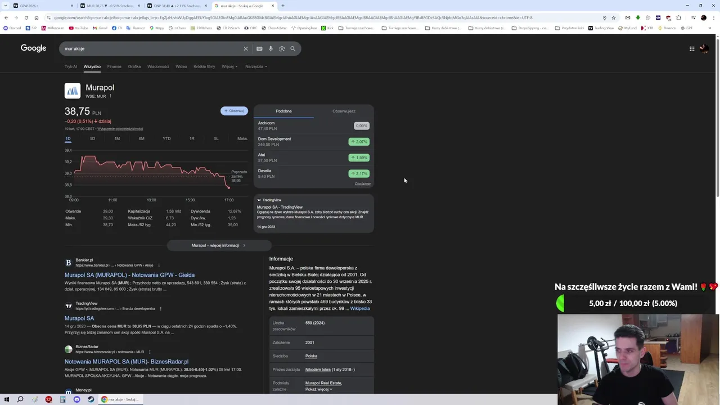720x405 pixels.
Task: Open Murapol SA TradingView result link
Action: click(79, 318)
